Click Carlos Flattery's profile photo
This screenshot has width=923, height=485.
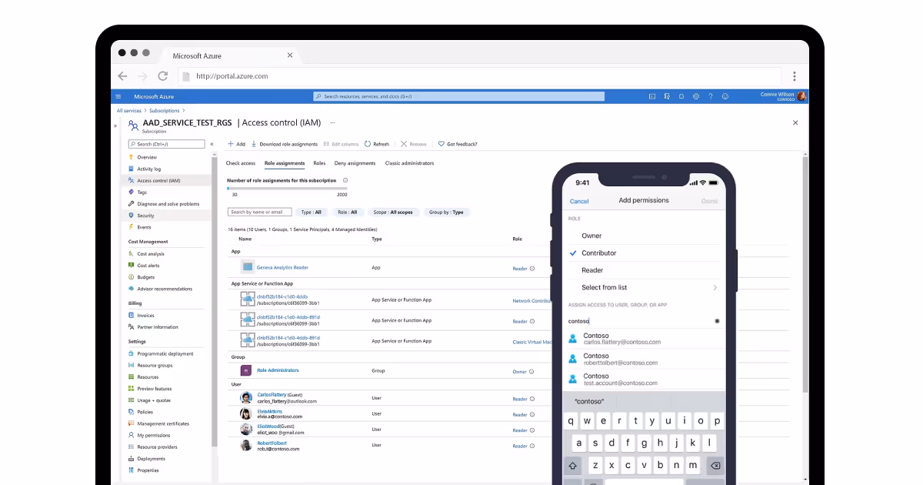pos(246,398)
